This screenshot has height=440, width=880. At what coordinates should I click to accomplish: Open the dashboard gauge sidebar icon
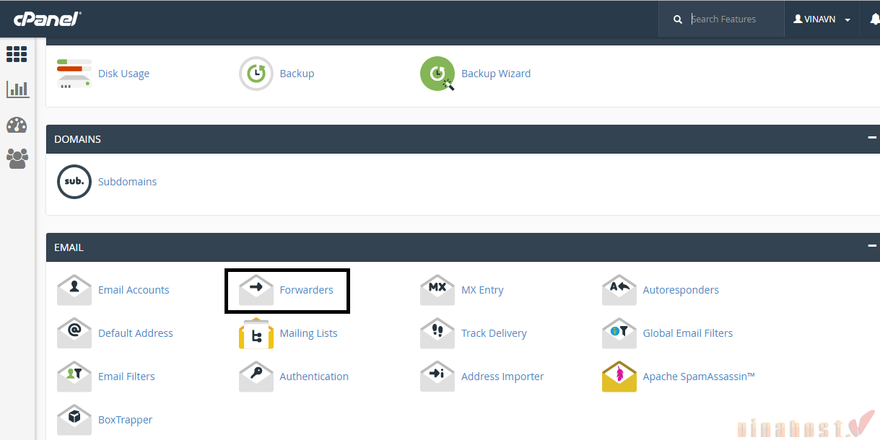(x=17, y=125)
